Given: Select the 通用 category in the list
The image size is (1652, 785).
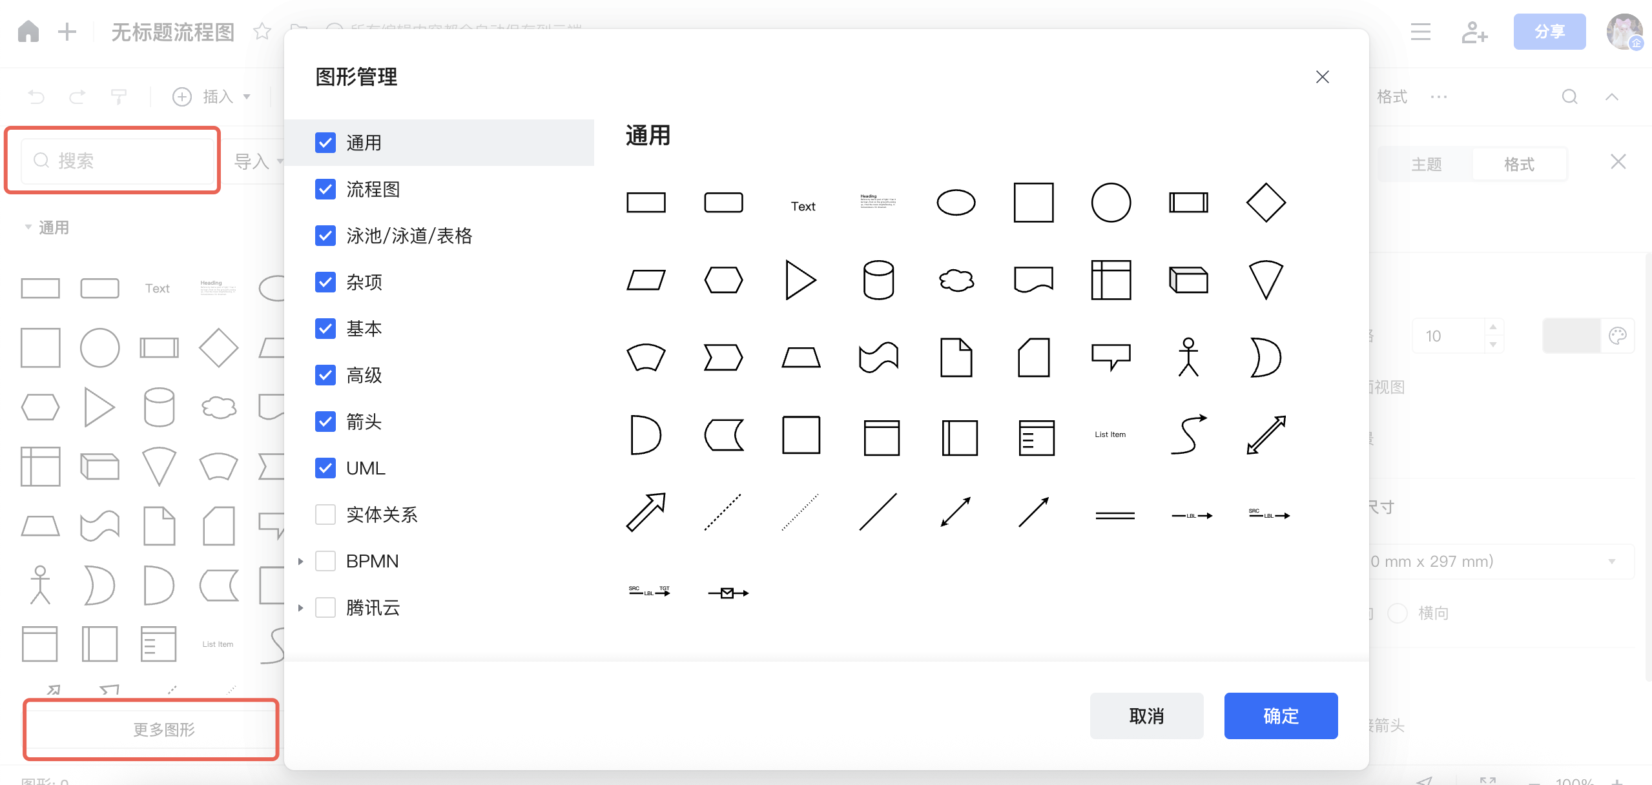Looking at the screenshot, I should tap(364, 143).
